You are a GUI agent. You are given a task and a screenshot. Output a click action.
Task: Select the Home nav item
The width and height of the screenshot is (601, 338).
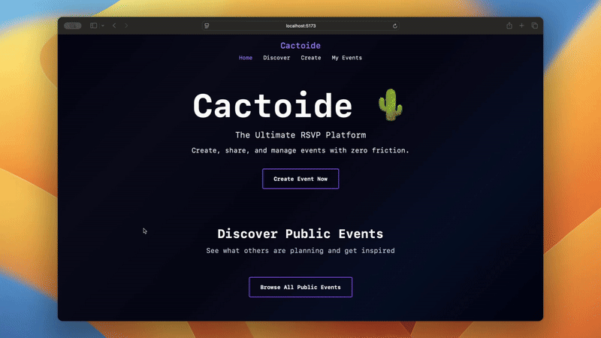click(x=246, y=58)
